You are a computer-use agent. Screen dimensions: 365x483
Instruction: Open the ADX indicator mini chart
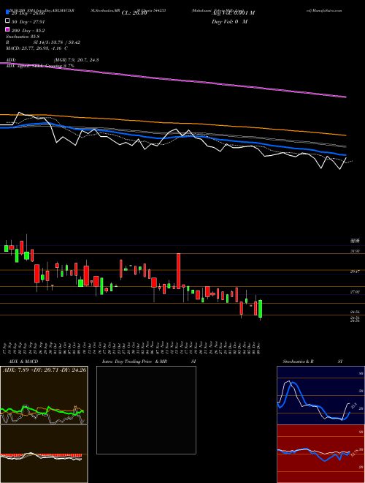44,395
